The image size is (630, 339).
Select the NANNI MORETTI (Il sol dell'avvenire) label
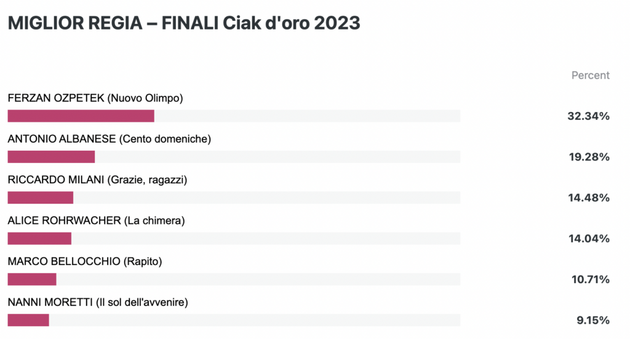[x=98, y=303]
